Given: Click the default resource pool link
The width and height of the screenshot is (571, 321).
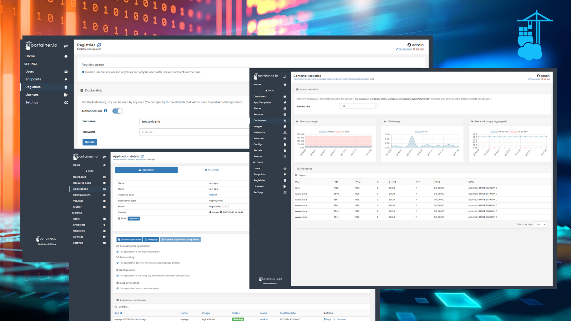Looking at the screenshot, I should (213, 195).
